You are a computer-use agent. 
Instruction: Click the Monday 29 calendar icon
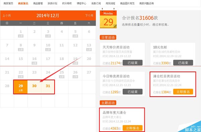pos(108,19)
